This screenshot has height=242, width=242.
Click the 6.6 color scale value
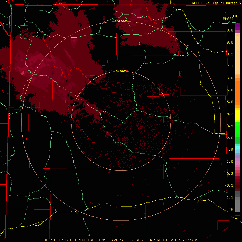pyautogui.click(x=230, y=78)
